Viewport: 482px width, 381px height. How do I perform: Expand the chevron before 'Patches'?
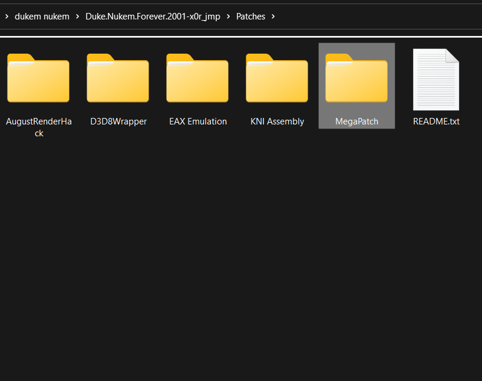tap(228, 17)
